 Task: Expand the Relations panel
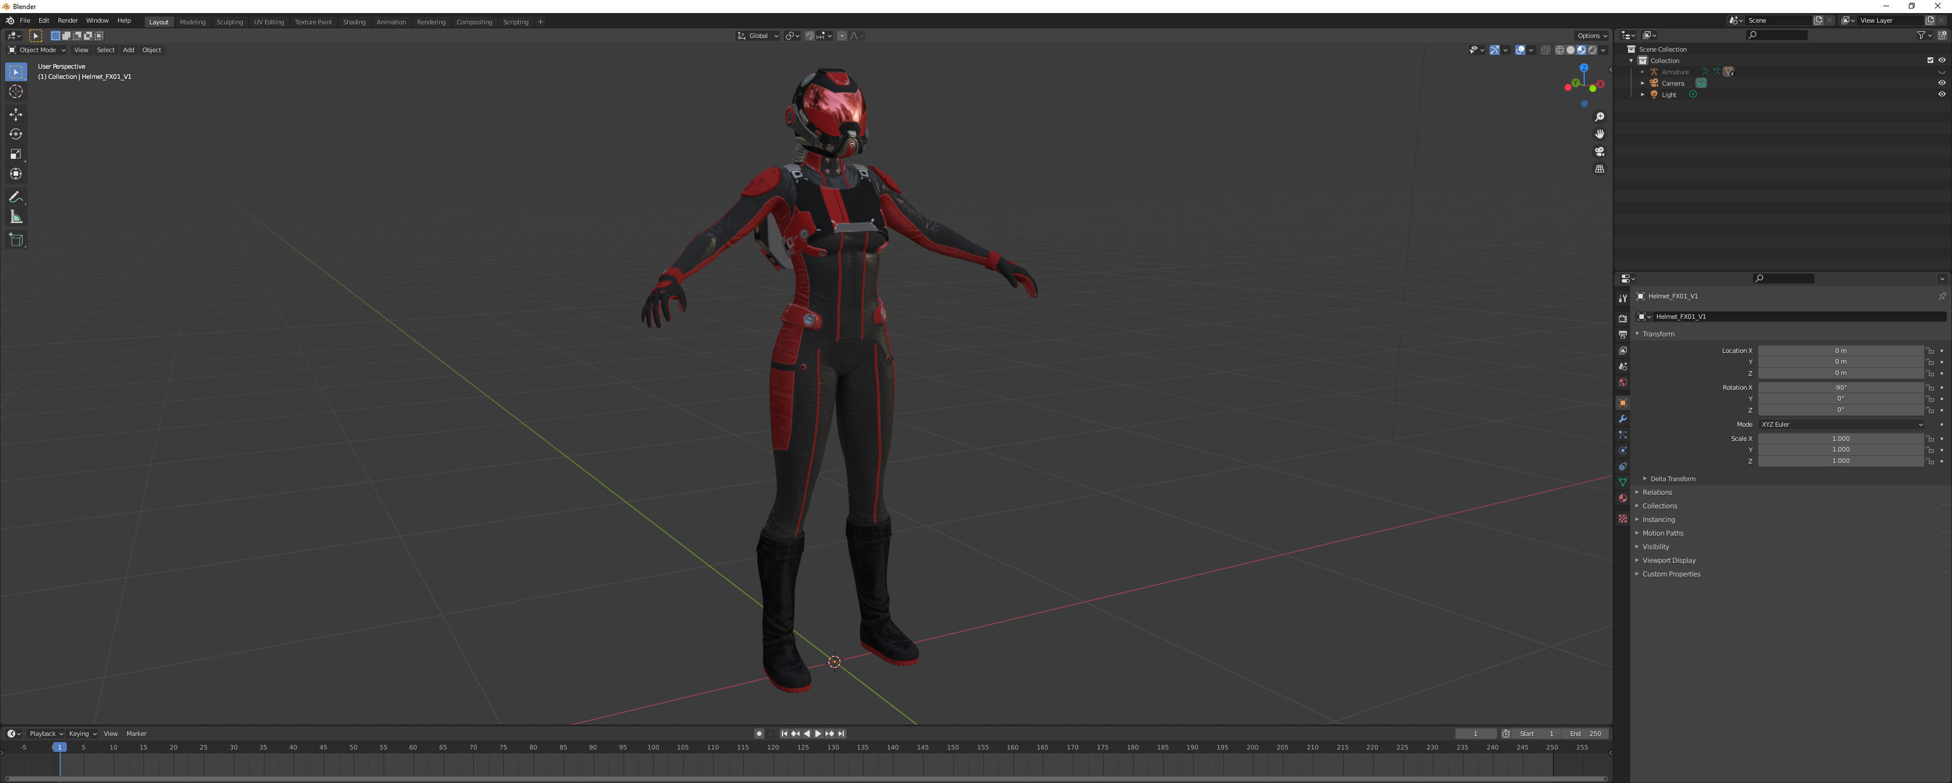(x=1656, y=492)
